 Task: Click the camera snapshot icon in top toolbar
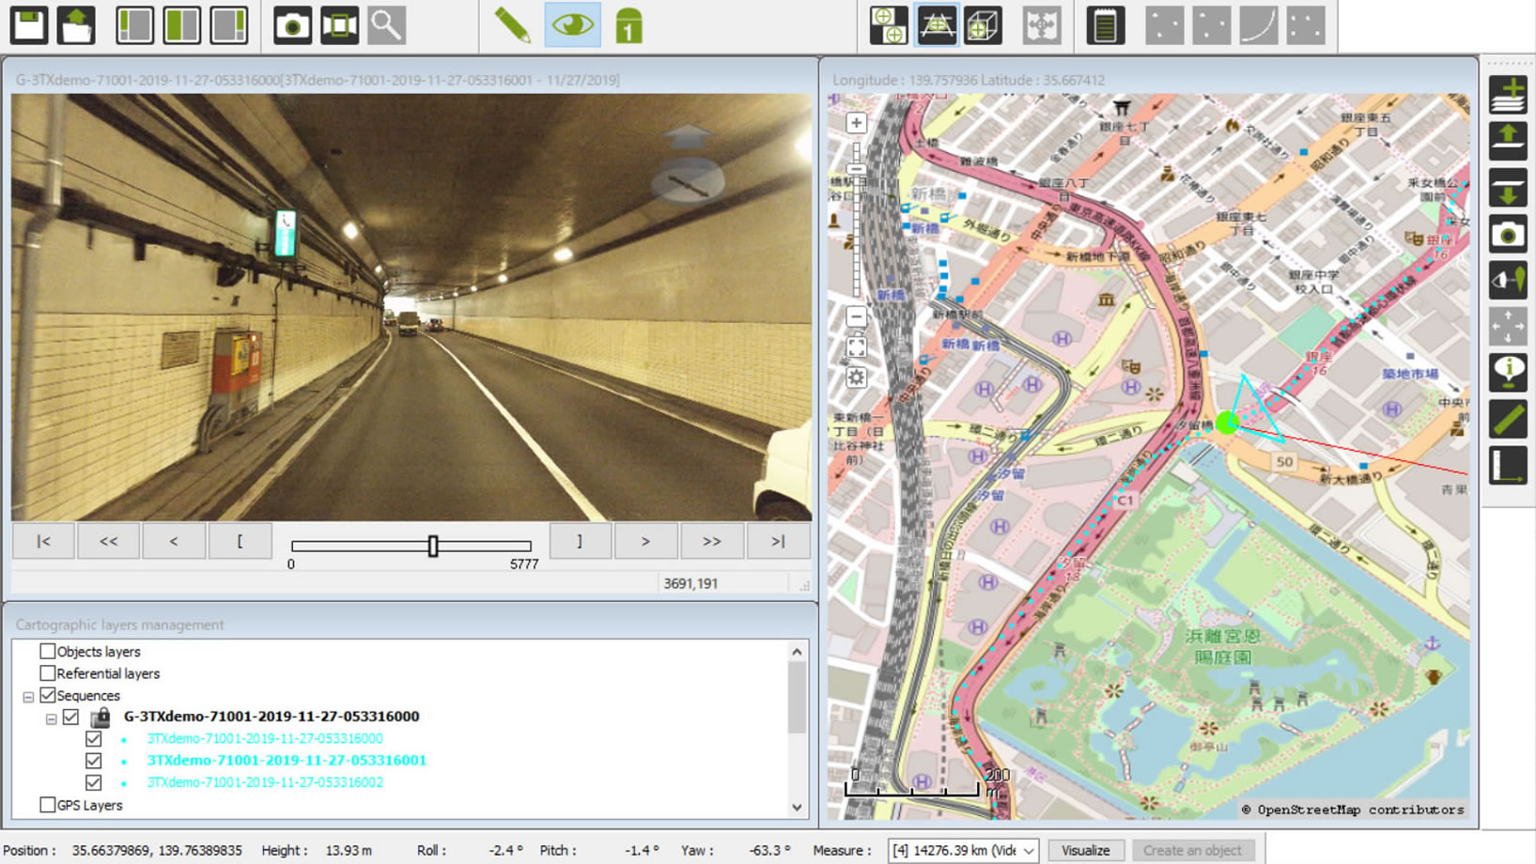tap(292, 25)
